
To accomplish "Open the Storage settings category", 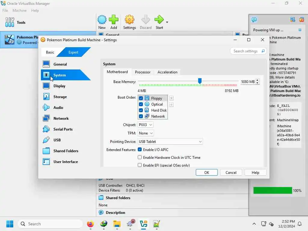I will [60, 97].
